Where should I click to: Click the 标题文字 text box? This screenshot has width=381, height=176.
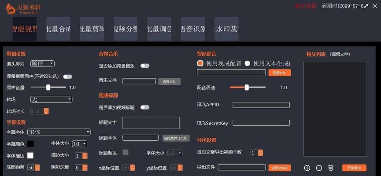tap(151, 123)
